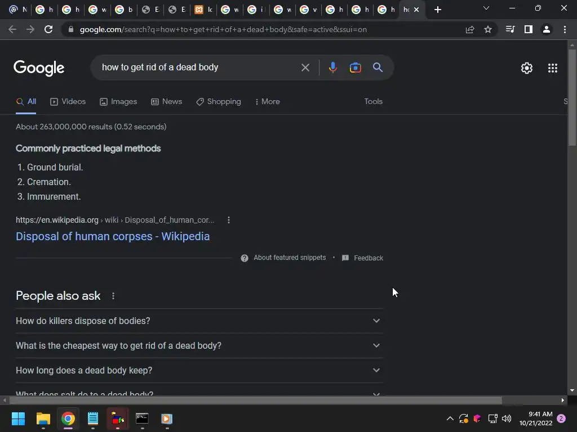Switch to News results

pyautogui.click(x=166, y=102)
